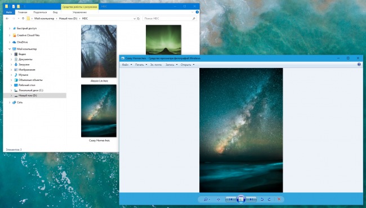Expand Creative Cloud Files tree node
The image size is (366, 208).
click(x=10, y=35)
